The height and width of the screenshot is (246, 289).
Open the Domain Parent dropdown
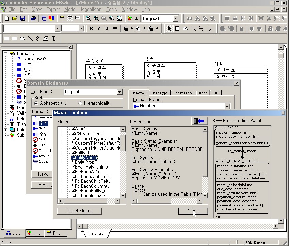click(x=227, y=106)
